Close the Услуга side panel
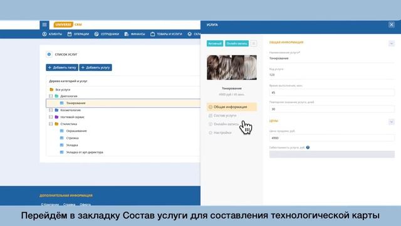Viewport: 401px width, 226px height. click(391, 24)
